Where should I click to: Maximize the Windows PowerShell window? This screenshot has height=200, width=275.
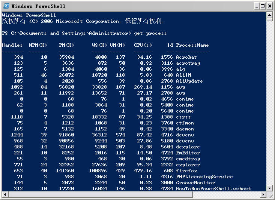263,6
